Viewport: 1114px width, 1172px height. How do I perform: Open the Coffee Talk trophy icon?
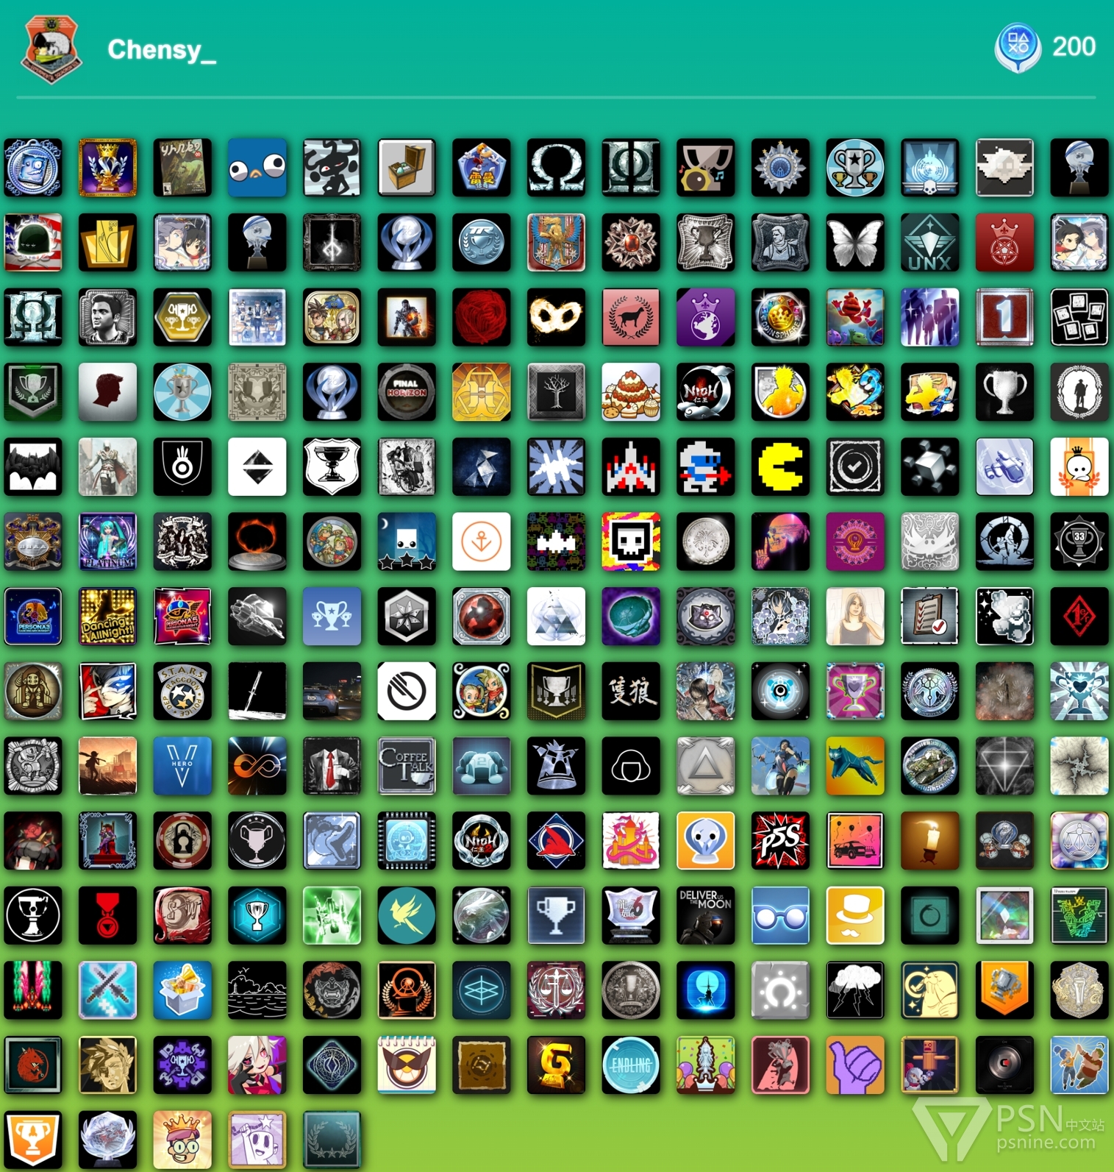tap(407, 766)
